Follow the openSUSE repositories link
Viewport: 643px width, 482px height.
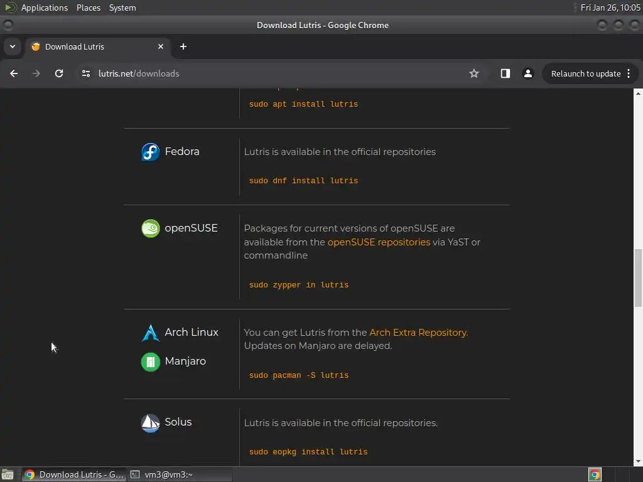pyautogui.click(x=379, y=242)
